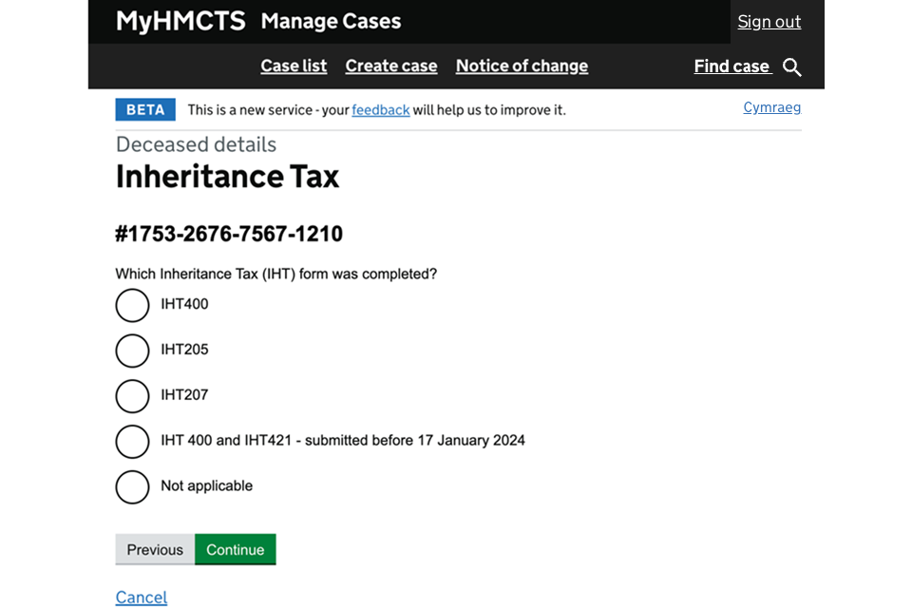Select IHT 400 and IHT421 option
The image size is (912, 608).
click(133, 442)
